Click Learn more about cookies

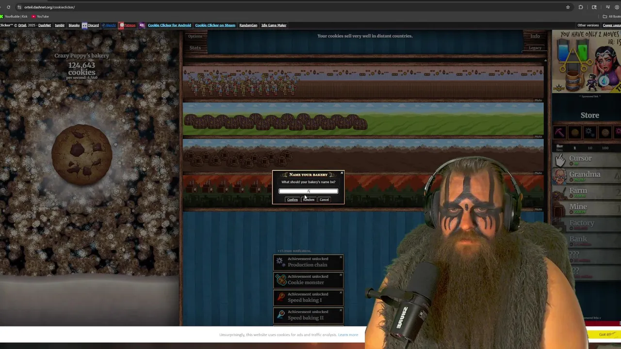(348, 334)
